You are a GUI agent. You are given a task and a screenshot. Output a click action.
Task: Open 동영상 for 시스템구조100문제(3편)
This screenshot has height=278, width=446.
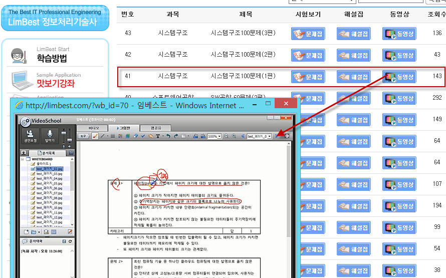pyautogui.click(x=399, y=34)
